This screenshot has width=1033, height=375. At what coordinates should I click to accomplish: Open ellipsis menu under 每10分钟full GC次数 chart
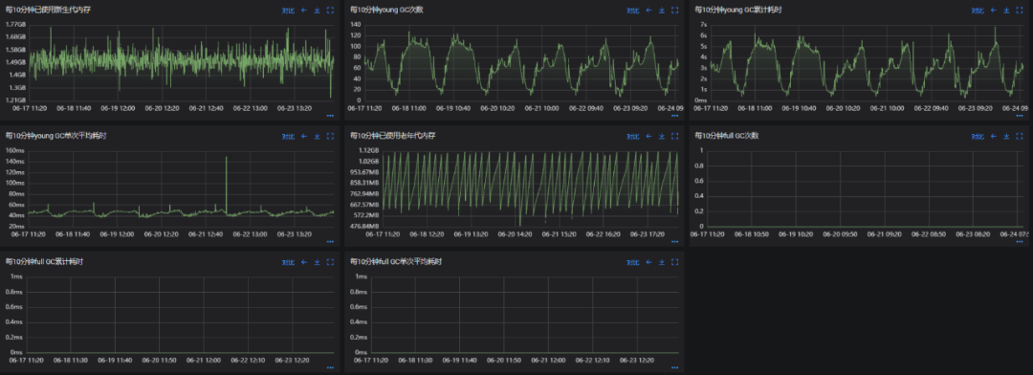[x=1020, y=241]
